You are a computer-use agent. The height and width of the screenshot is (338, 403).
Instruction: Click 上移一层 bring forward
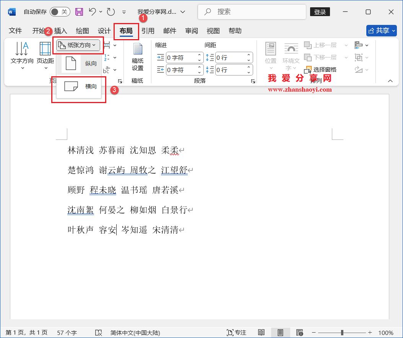(x=321, y=45)
